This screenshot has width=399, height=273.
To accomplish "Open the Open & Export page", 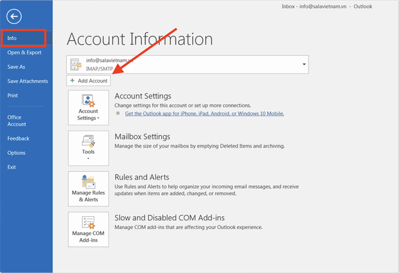I will pos(25,52).
